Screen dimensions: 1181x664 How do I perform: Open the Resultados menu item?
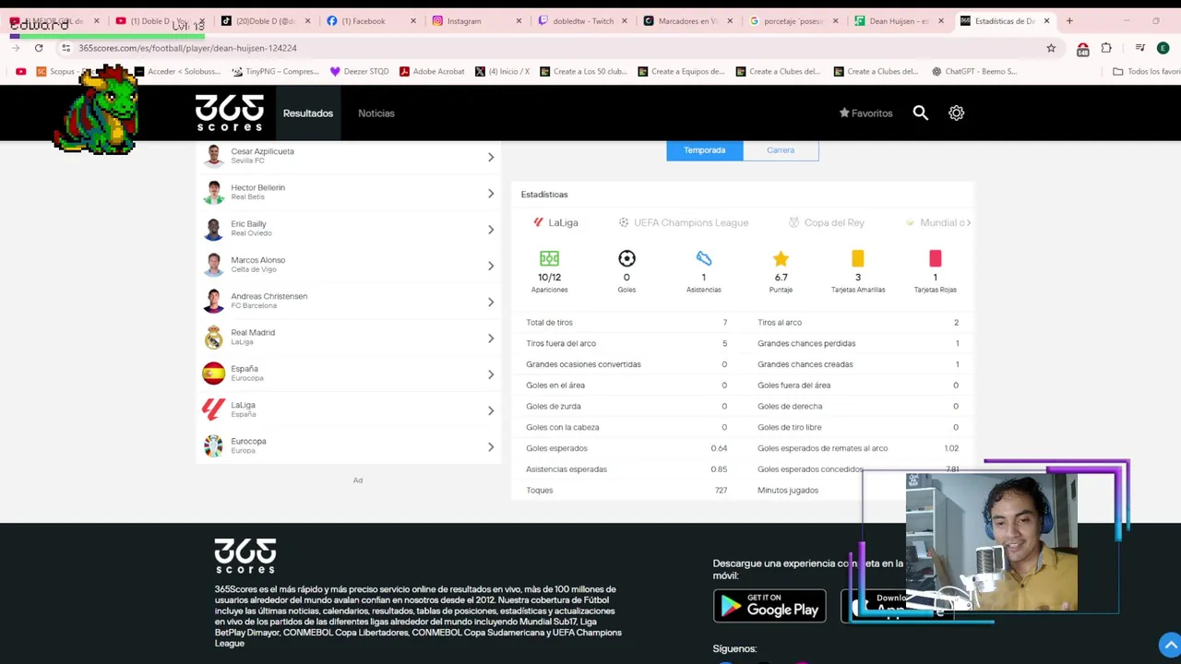click(x=308, y=113)
